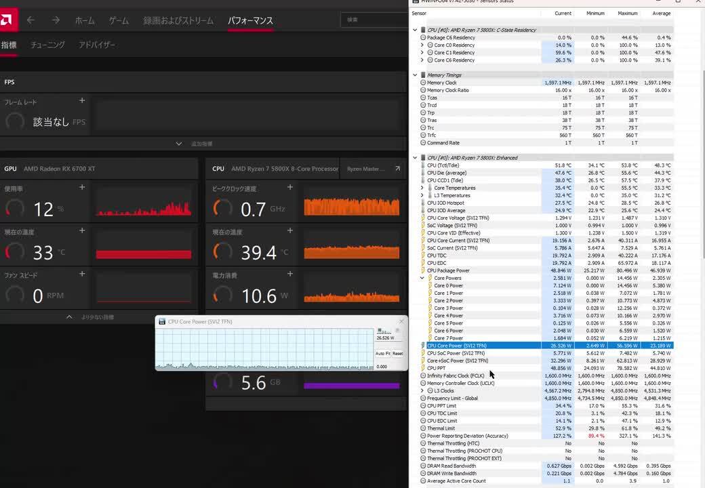Screen dimensions: 705x488
Task: Add CPU 電力消費 metric with plus icon
Action: pos(290,274)
